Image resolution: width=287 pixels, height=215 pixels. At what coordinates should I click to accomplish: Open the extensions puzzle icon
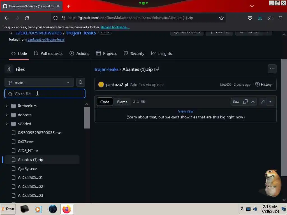pos(270,18)
